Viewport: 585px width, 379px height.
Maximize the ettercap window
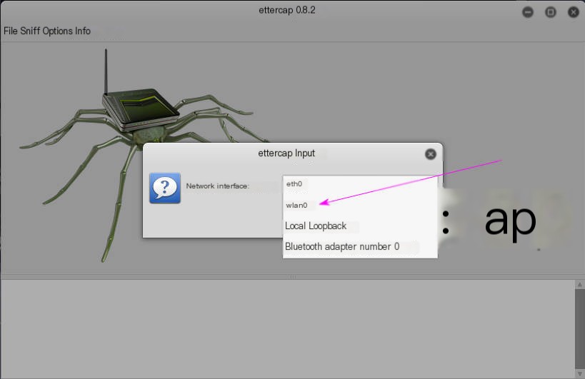tap(550, 12)
